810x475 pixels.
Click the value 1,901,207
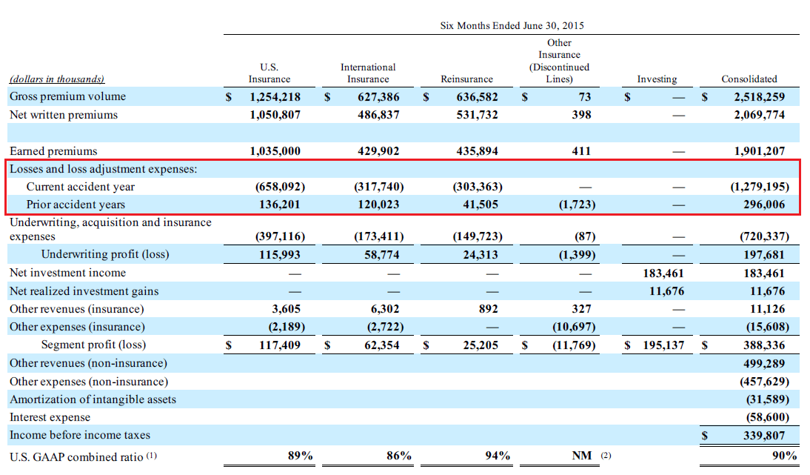[x=759, y=151]
